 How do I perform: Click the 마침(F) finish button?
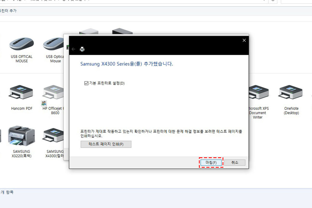pyautogui.click(x=211, y=162)
